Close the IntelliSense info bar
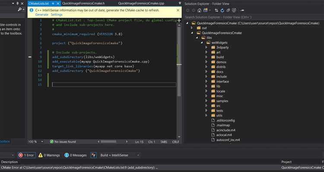This screenshot has height=172, width=324. [178, 10]
